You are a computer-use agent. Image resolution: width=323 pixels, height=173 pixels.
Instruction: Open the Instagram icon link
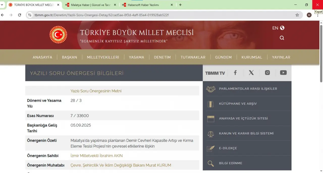pos(267,73)
